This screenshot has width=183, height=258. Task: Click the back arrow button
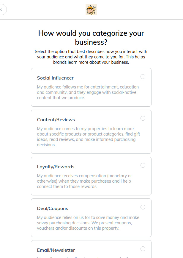2,10
